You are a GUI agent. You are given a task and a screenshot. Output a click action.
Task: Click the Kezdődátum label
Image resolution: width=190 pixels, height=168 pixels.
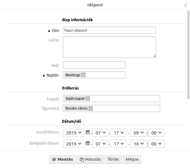(x=48, y=132)
